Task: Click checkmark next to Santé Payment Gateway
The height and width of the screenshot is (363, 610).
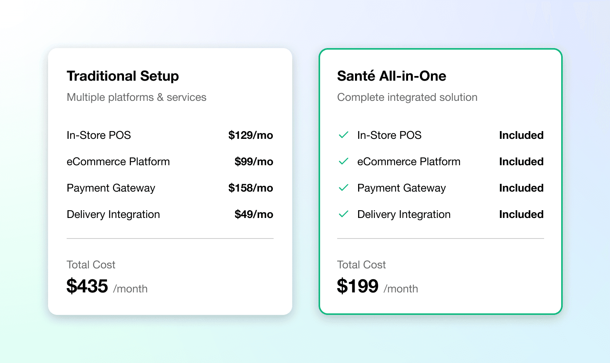Action: 343,188
